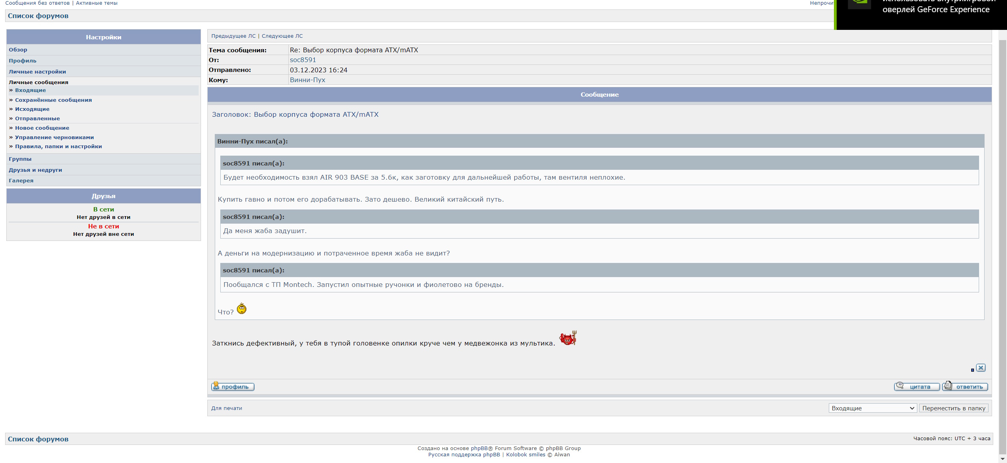This screenshot has height=463, width=1007.
Task: Go to 'Предыдущее ЛС' link
Action: click(x=233, y=36)
